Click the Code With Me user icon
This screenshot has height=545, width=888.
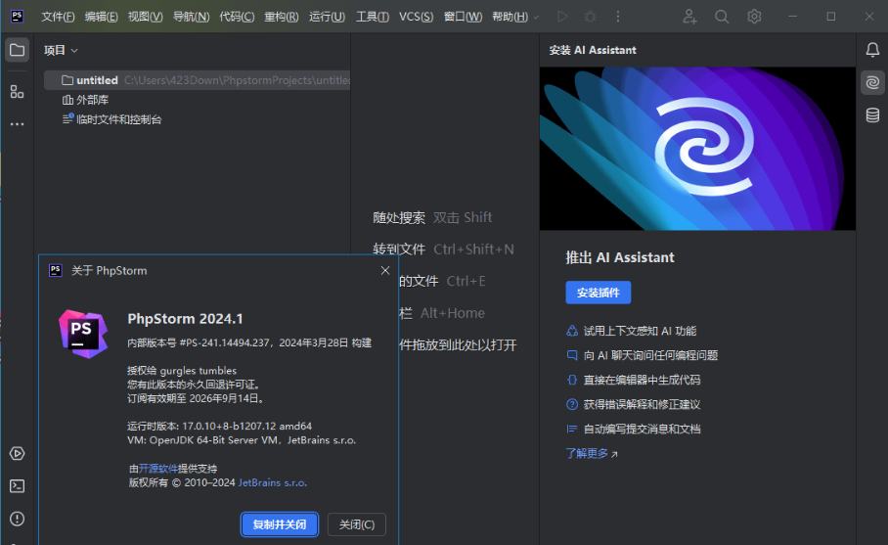(x=689, y=17)
